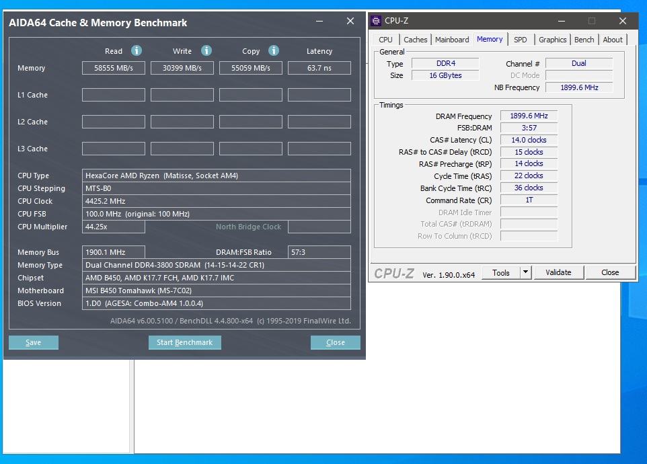Minimize the AIDA64 benchmark window
This screenshot has width=647, height=464.
click(319, 21)
